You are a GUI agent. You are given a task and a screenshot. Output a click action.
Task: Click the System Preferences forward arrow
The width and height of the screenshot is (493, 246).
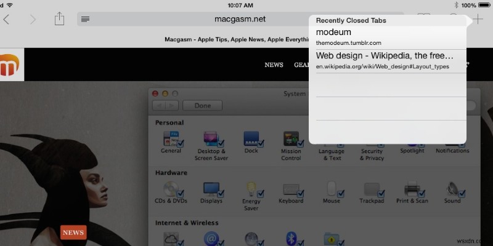[x=172, y=106]
